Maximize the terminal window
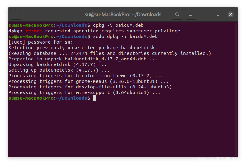Image resolution: width=246 pixels, height=166 pixels. [x=218, y=14]
